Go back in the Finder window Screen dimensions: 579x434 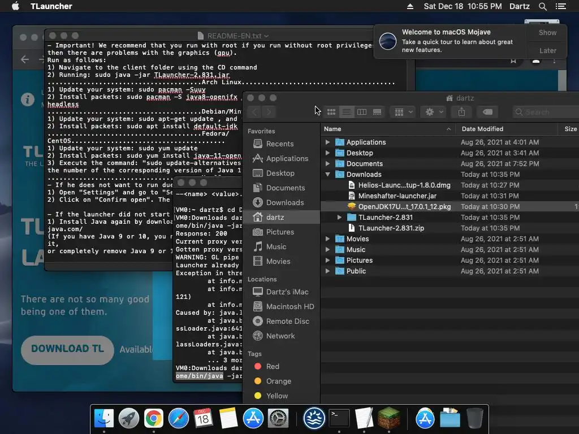coord(254,112)
